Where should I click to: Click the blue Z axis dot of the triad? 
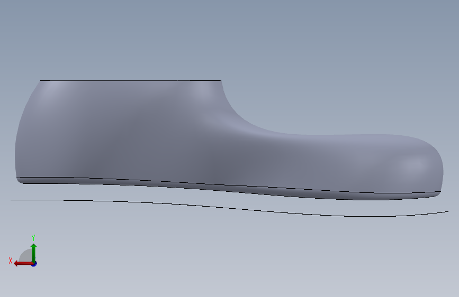point(34,264)
